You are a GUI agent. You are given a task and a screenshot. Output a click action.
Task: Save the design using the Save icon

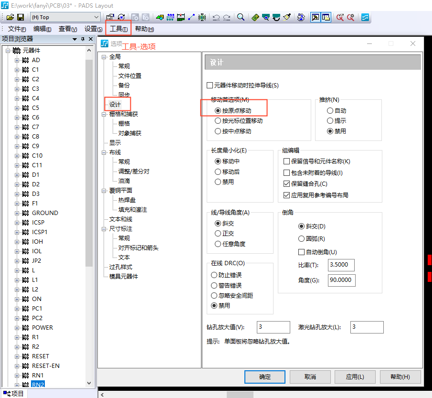tap(21, 17)
